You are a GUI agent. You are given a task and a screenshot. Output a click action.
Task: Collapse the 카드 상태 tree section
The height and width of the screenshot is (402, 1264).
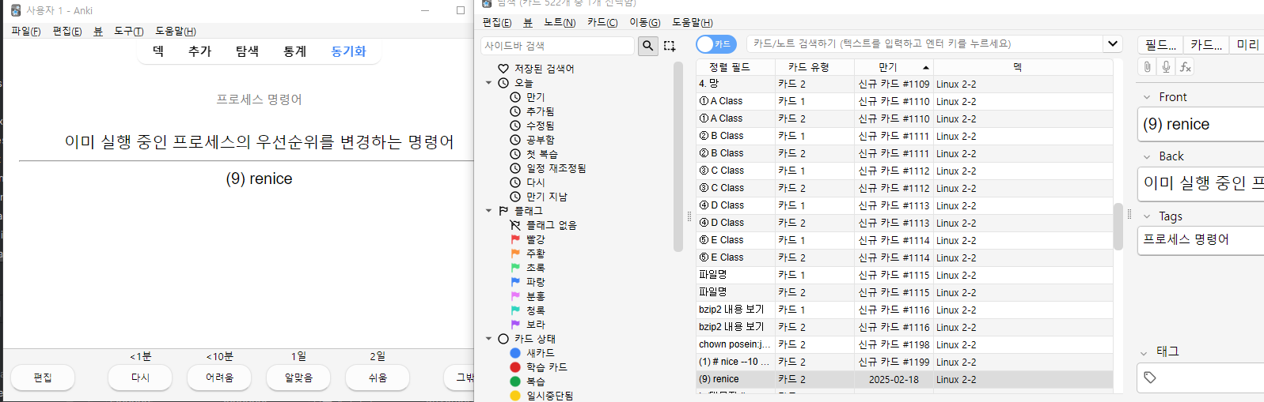click(488, 339)
